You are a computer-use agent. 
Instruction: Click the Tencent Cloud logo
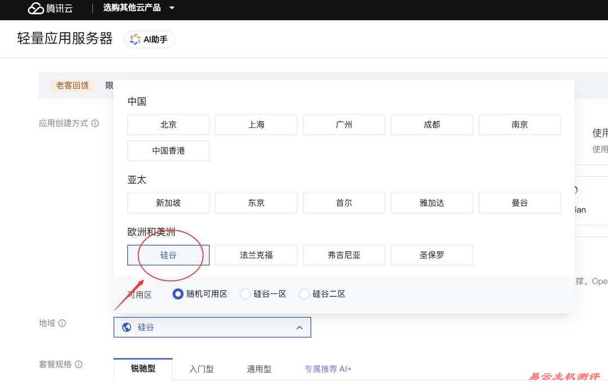[x=51, y=8]
